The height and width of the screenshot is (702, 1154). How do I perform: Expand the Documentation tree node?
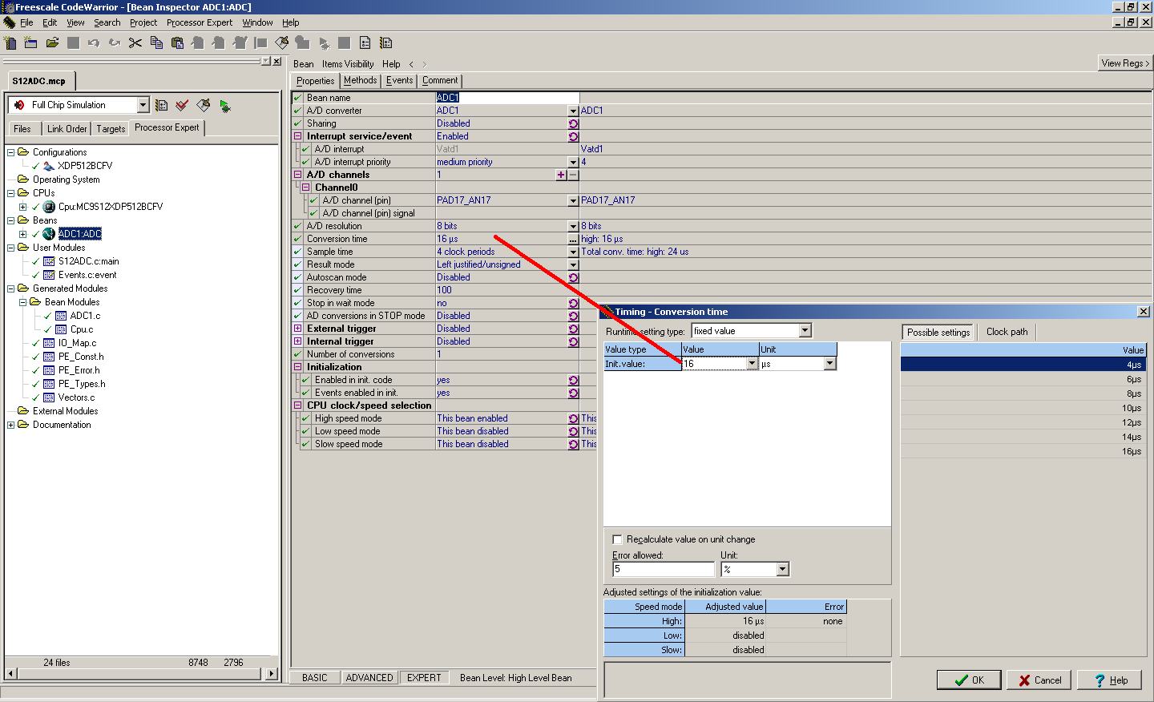tap(10, 425)
